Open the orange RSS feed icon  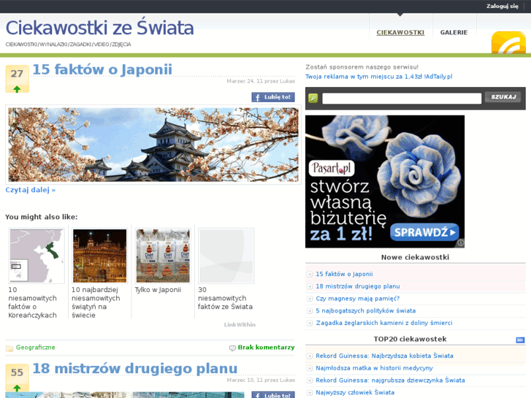[x=508, y=42]
